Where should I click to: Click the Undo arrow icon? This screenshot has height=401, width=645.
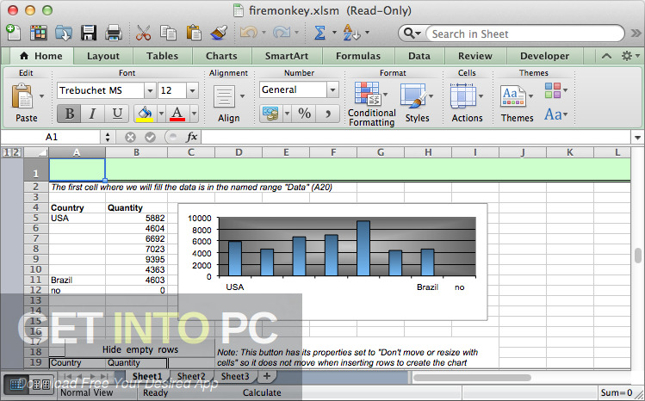click(249, 33)
